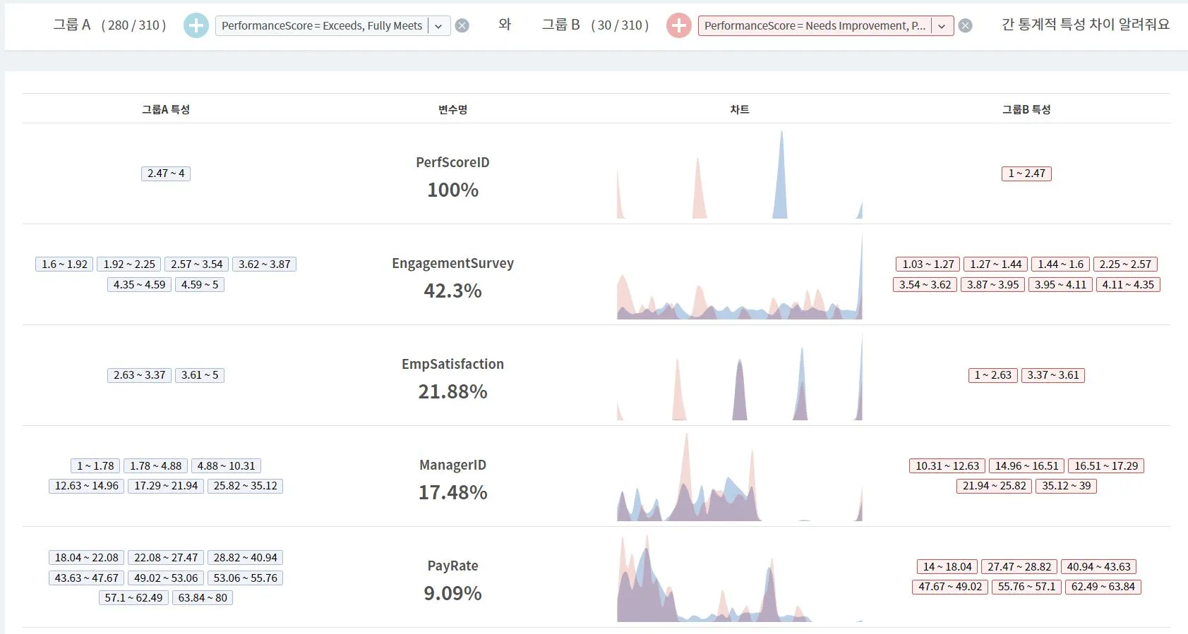Viewport: 1188px width, 634px height.
Task: Click the red plus icon for Group B
Action: point(678,25)
